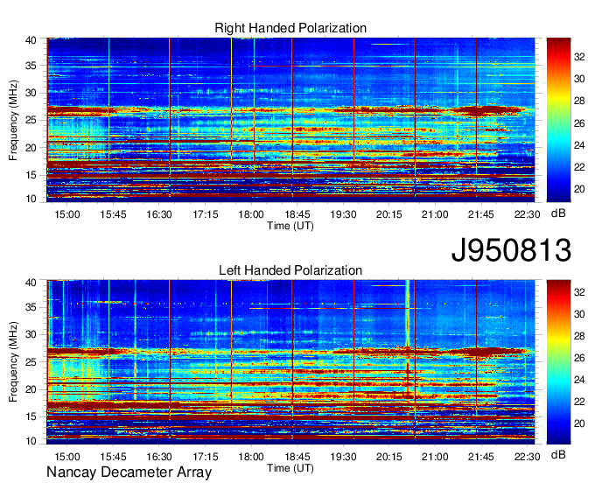Click the 22 dB mark on Left Handed colorbar
Viewport: 595px width, 483px height.
pos(579,402)
